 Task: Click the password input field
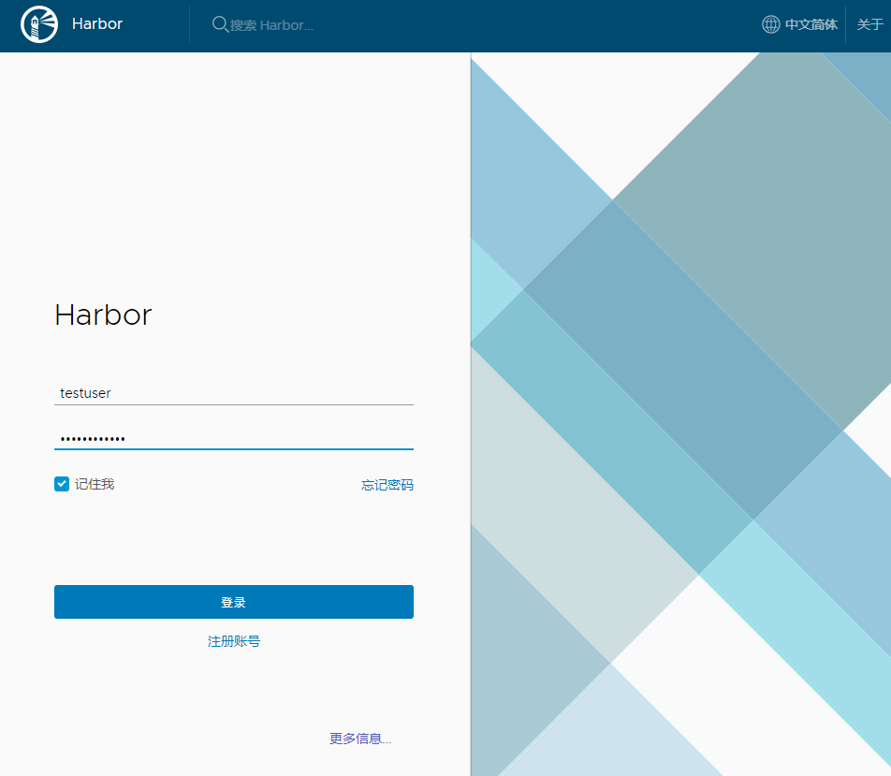[x=234, y=438]
